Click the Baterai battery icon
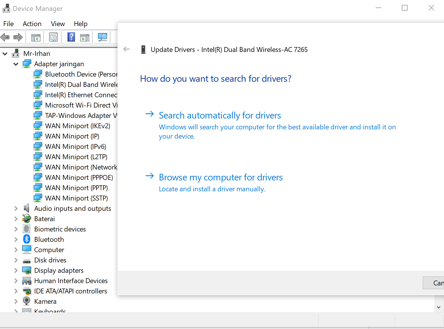The width and height of the screenshot is (444, 329). [x=27, y=219]
